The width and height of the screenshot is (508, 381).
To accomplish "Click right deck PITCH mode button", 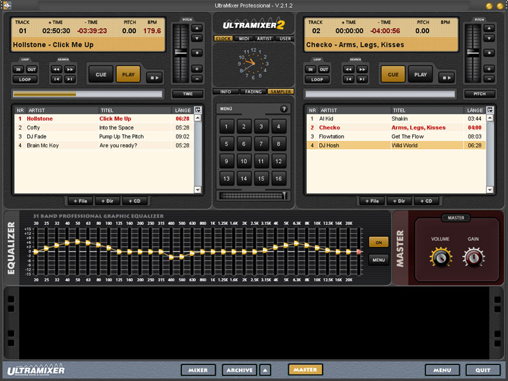I will tap(480, 94).
